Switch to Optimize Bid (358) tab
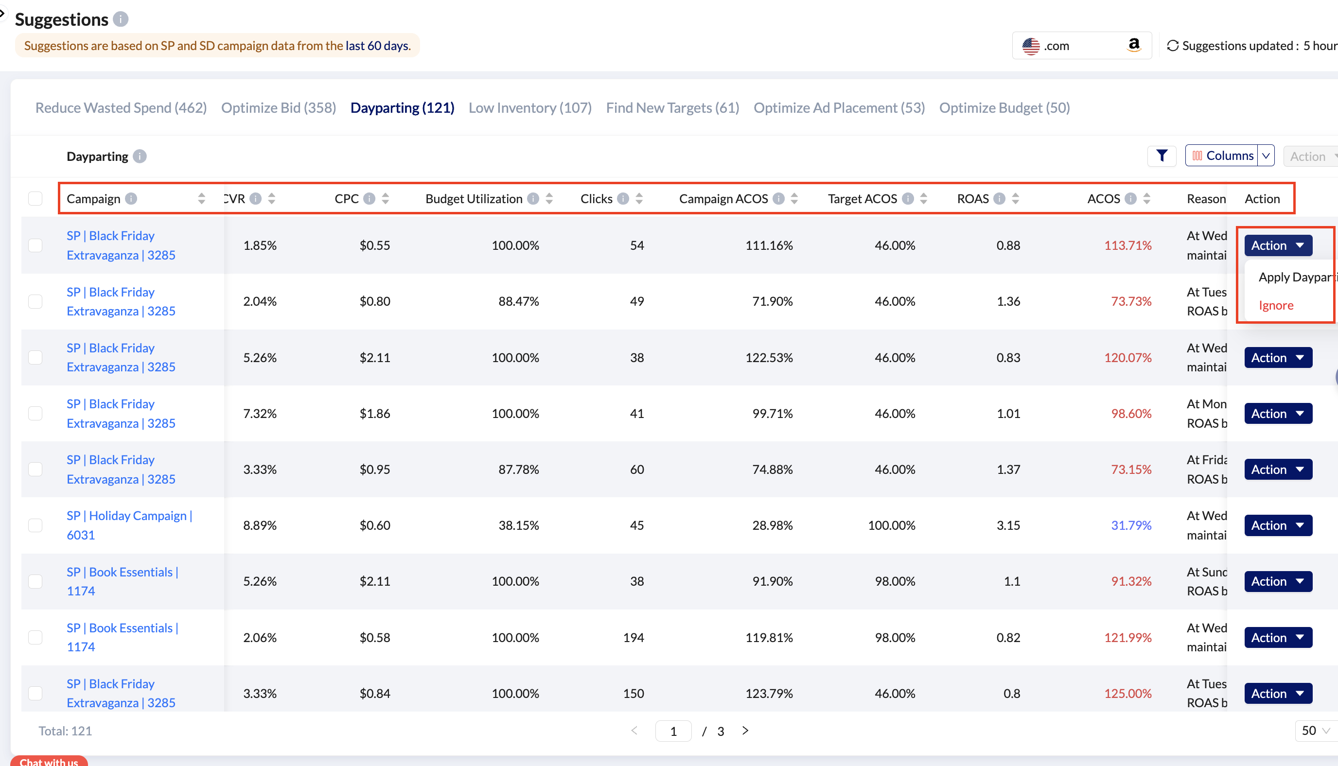Image resolution: width=1338 pixels, height=766 pixels. click(x=278, y=107)
